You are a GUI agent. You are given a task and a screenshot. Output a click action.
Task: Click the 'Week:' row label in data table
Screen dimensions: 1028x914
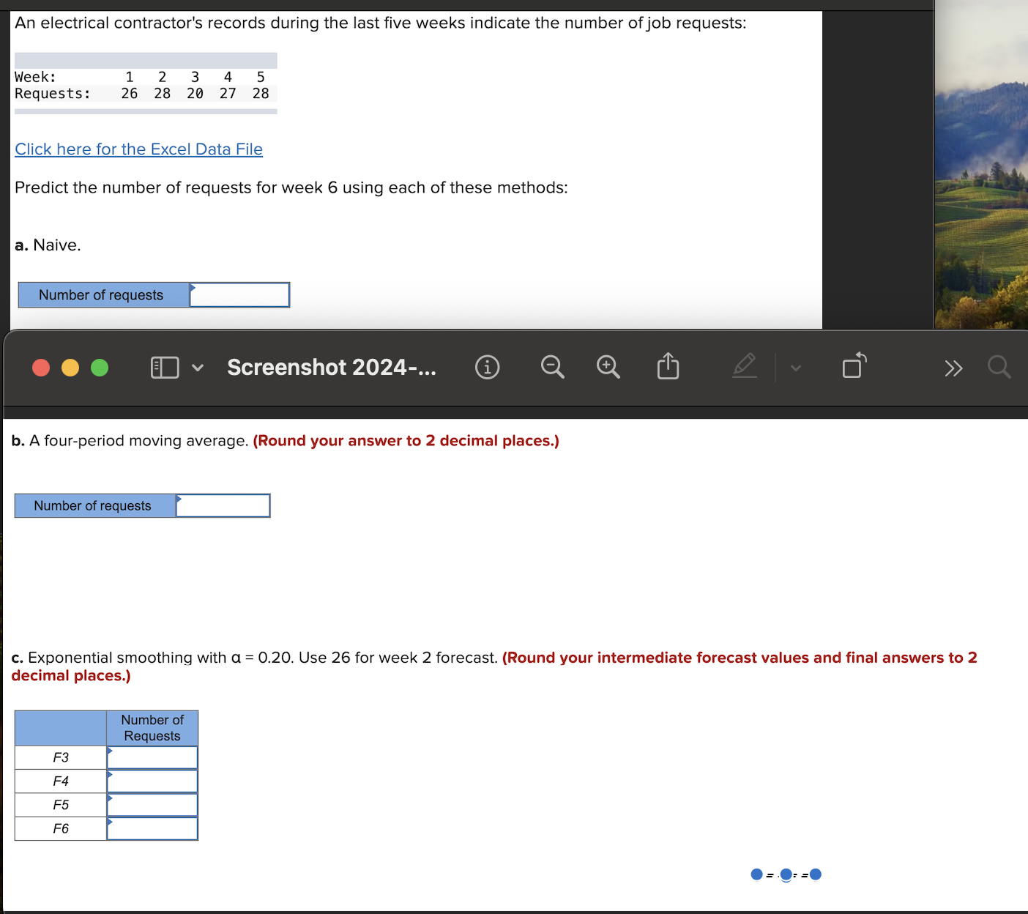[35, 78]
